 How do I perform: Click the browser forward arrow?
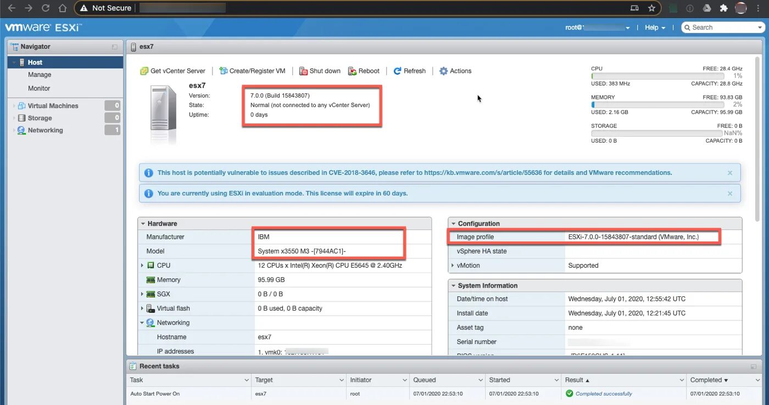(x=29, y=8)
